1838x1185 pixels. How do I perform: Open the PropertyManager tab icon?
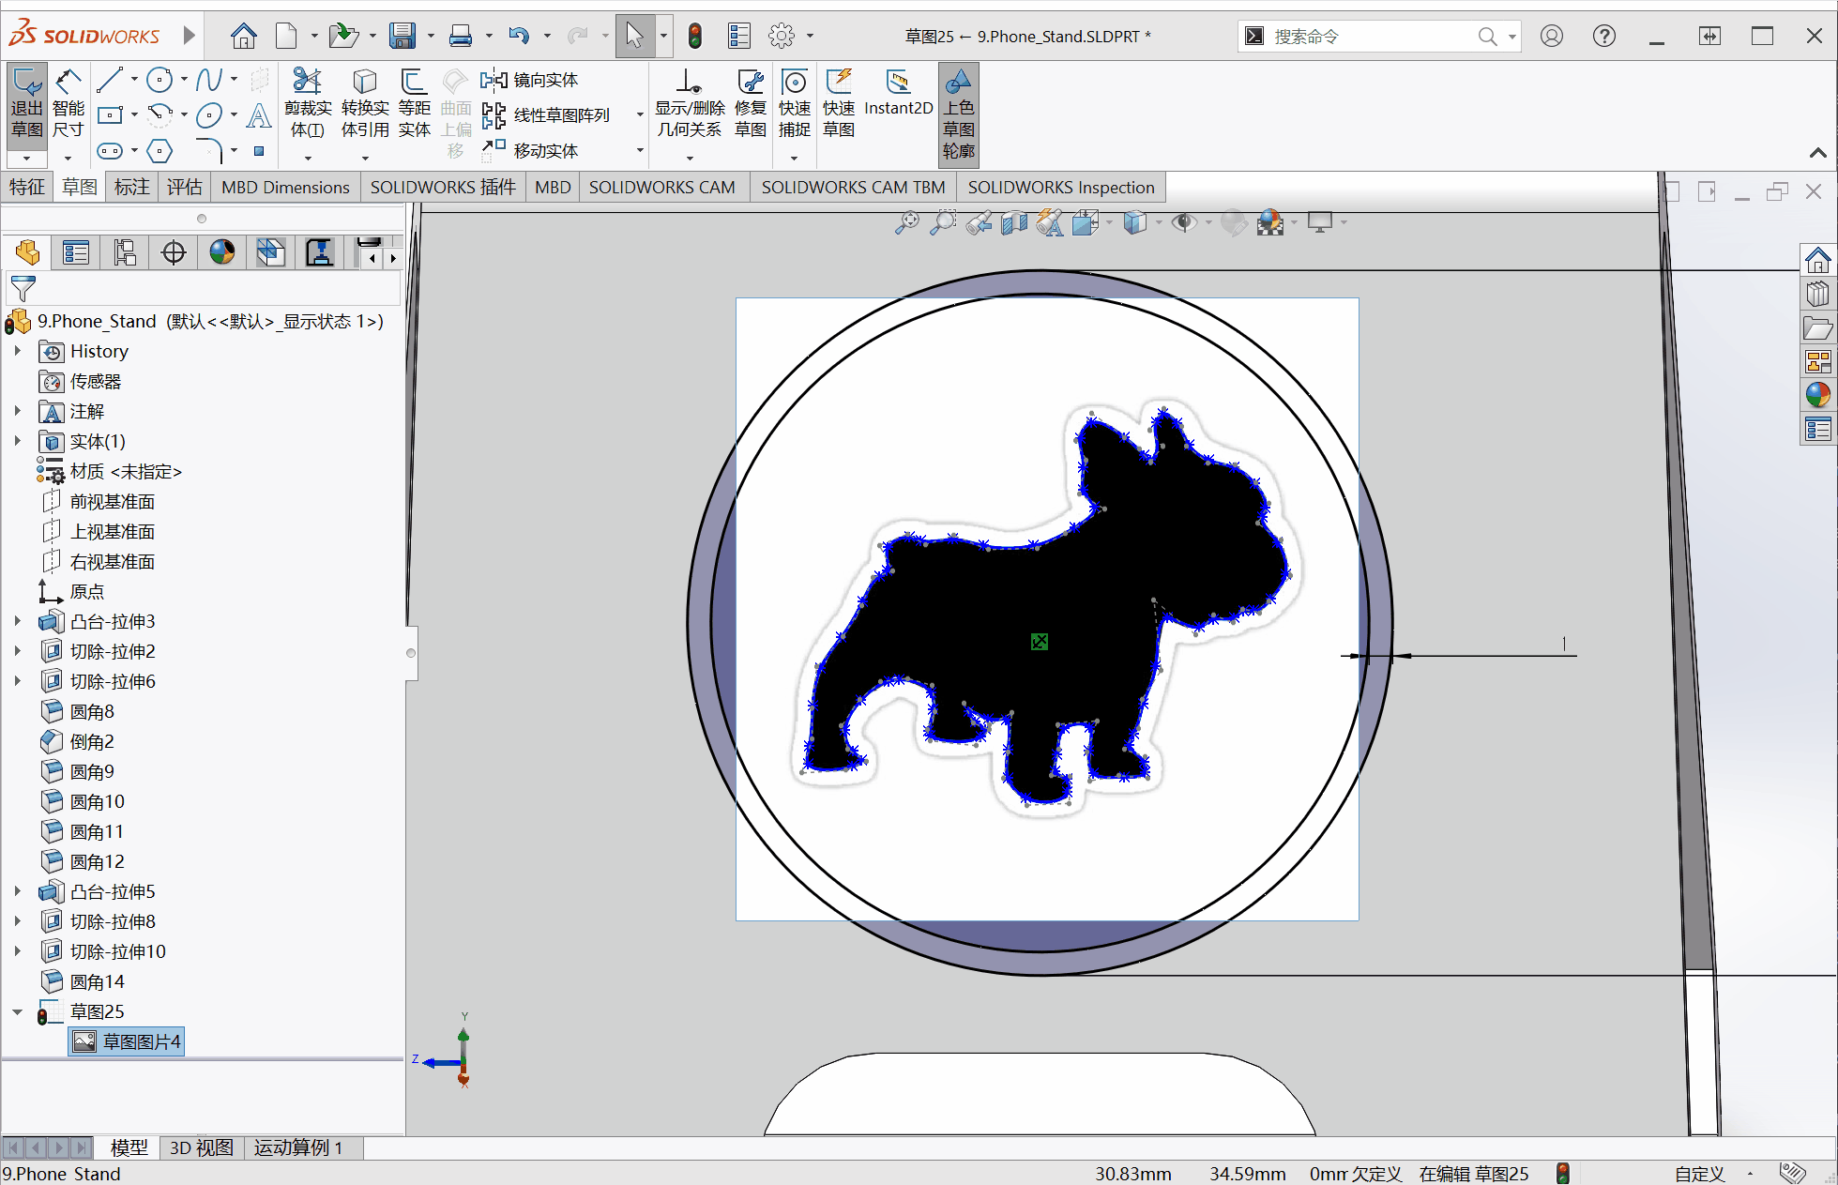pos(76,252)
